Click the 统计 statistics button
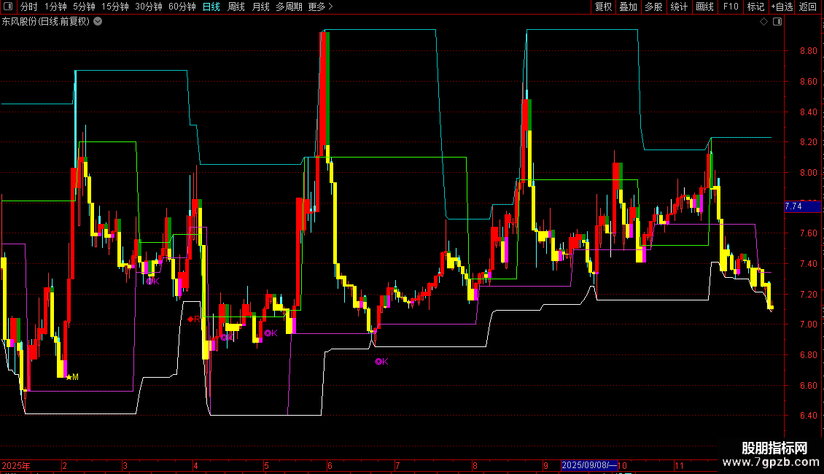Screen dimensions: 824x474 [679, 7]
